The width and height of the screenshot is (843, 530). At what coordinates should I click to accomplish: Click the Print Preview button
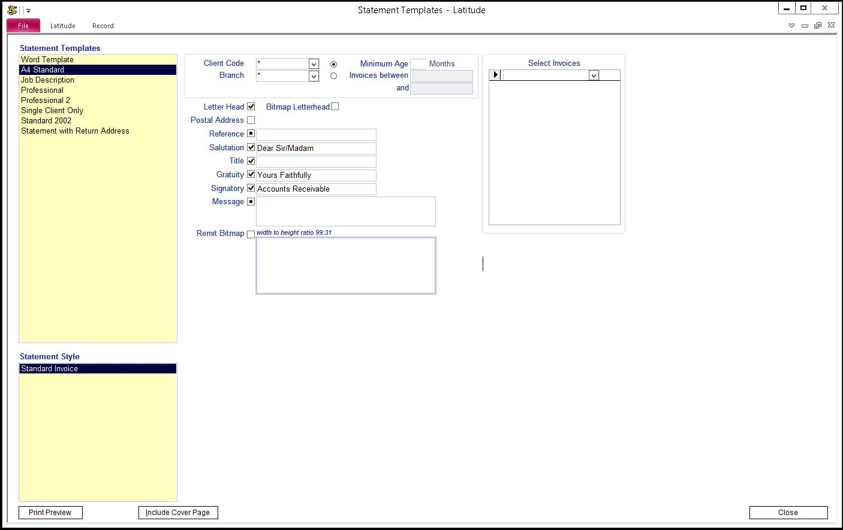[x=50, y=513]
